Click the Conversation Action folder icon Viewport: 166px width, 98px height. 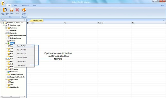[x=8, y=36]
